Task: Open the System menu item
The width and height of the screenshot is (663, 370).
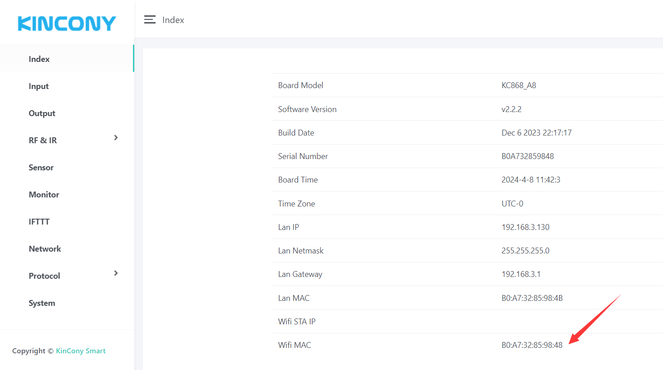Action: pyautogui.click(x=42, y=303)
